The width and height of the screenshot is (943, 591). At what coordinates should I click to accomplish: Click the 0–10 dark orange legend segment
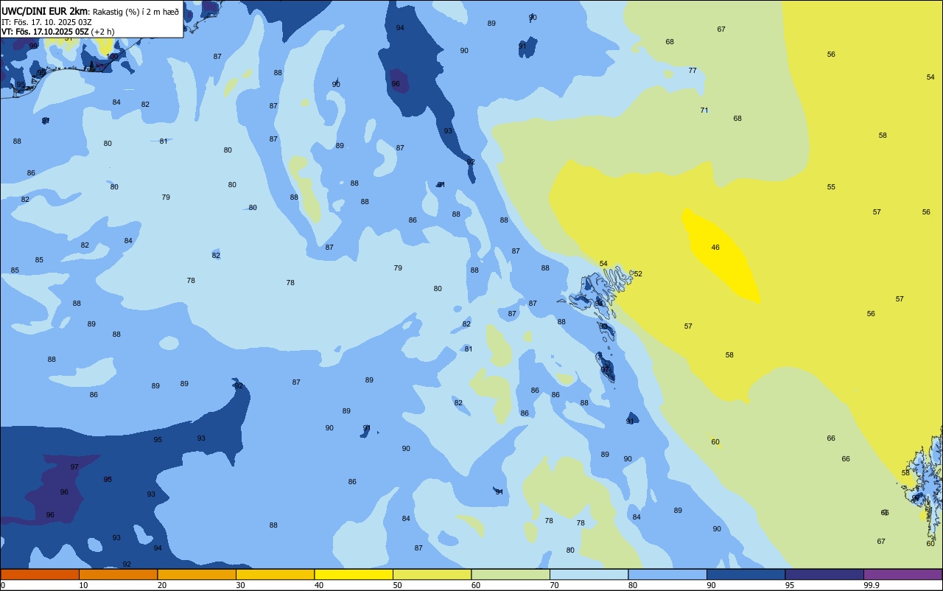pos(40,574)
